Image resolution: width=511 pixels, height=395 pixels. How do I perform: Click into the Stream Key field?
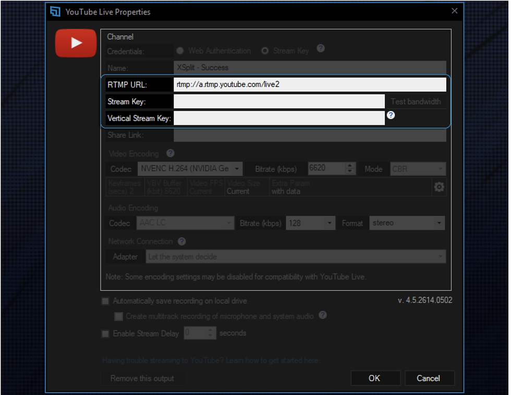tap(279, 101)
